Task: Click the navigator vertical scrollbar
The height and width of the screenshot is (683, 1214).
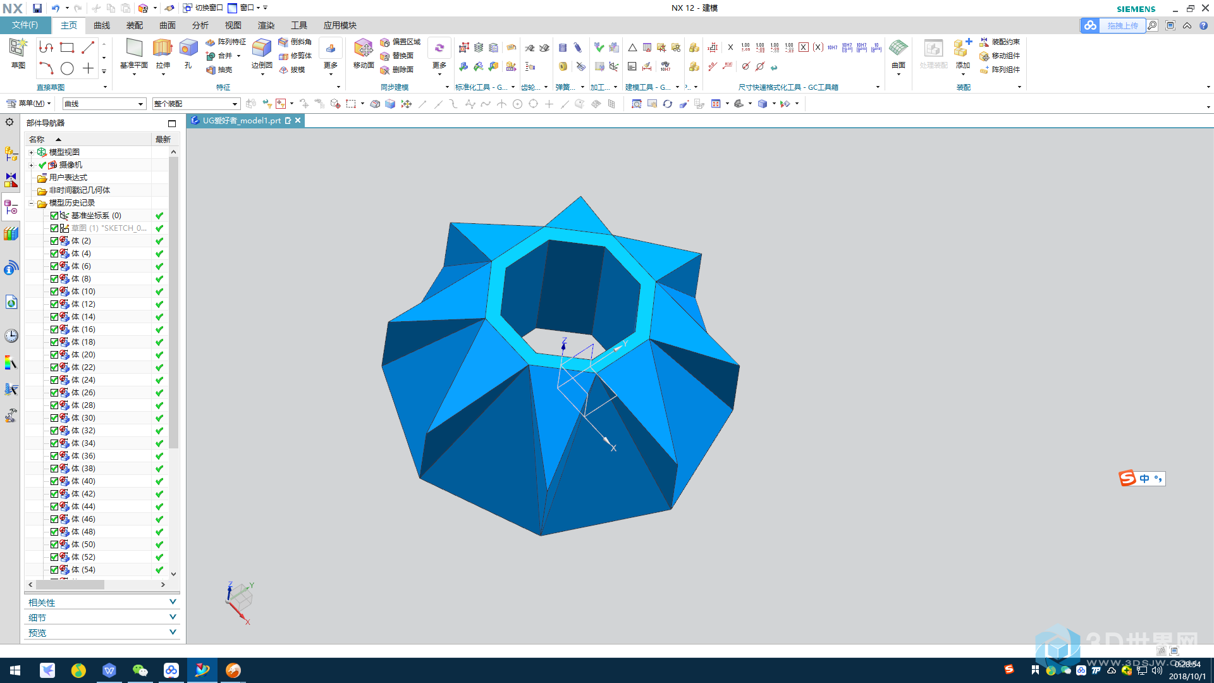Action: (x=173, y=302)
